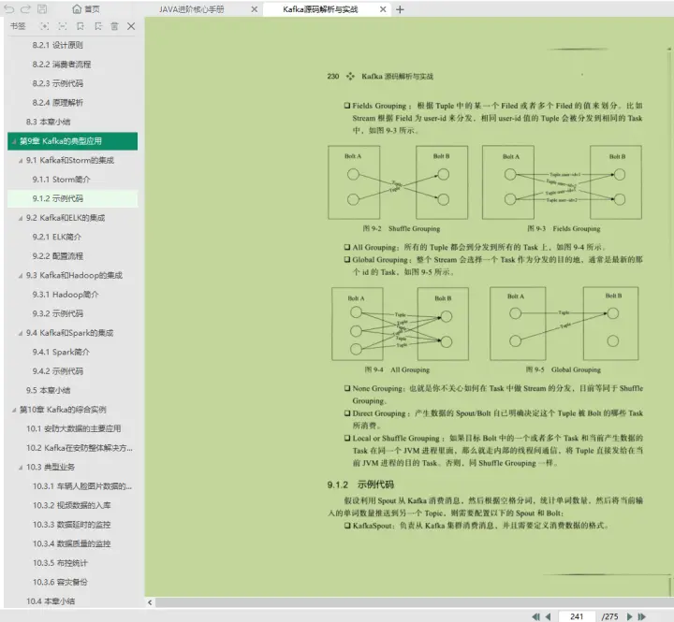Screen dimensions: 674x622
Task: Open bookmark 9.3.2 示例代码
Action: pyautogui.click(x=58, y=313)
